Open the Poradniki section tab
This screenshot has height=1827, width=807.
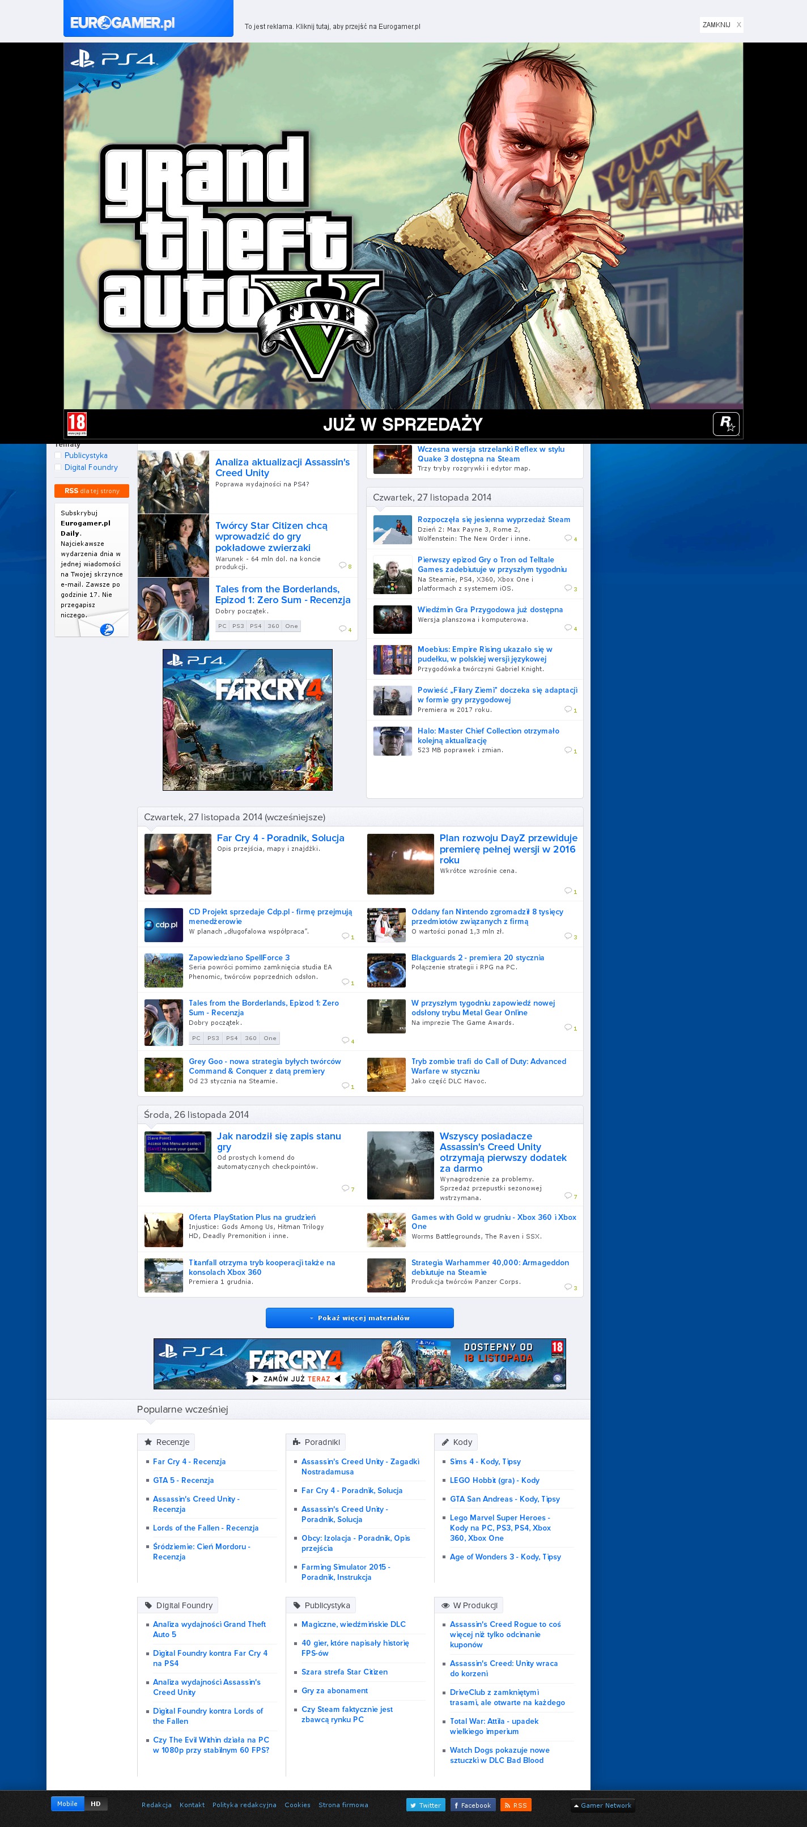point(316,1442)
